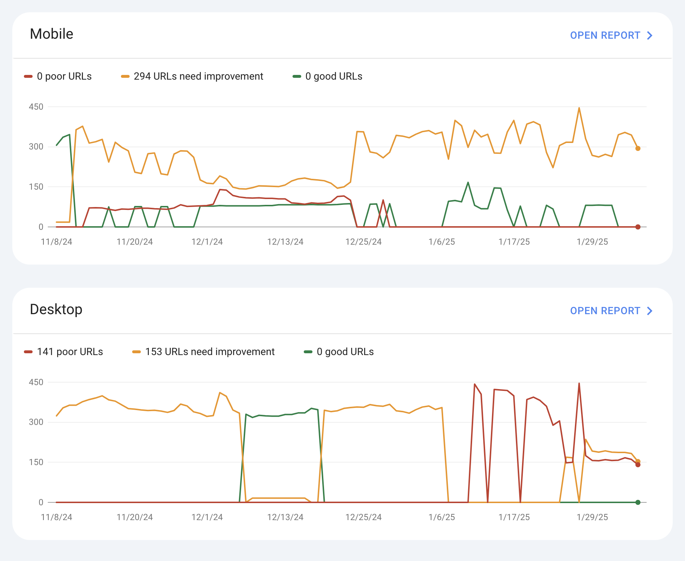Click orange swatch for Mobile '294 URLs need improvement'
The height and width of the screenshot is (561, 685).
click(125, 76)
